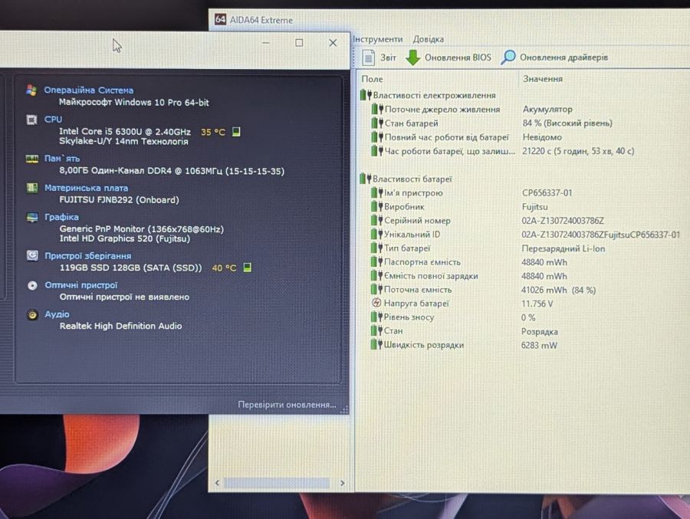Screen dimensions: 690x519
Task: Click the icon beside Час роботи батареї, що залиш...
Action: [377, 151]
